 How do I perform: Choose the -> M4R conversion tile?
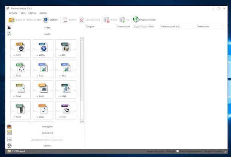[20, 110]
